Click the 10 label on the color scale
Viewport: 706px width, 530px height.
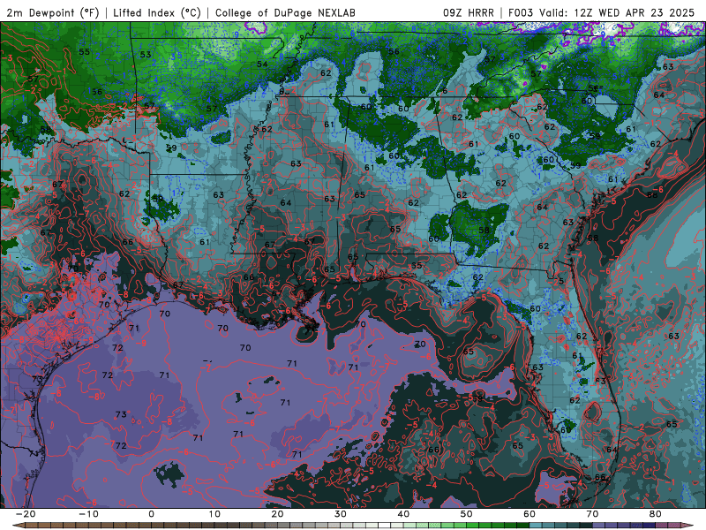(214, 514)
